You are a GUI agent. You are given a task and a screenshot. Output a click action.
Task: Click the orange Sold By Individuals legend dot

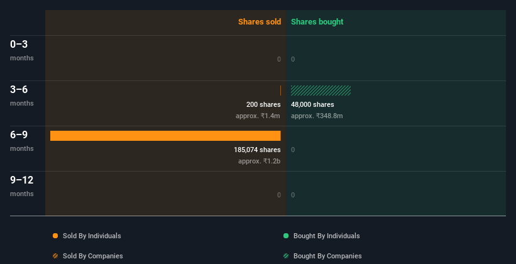[x=55, y=236]
